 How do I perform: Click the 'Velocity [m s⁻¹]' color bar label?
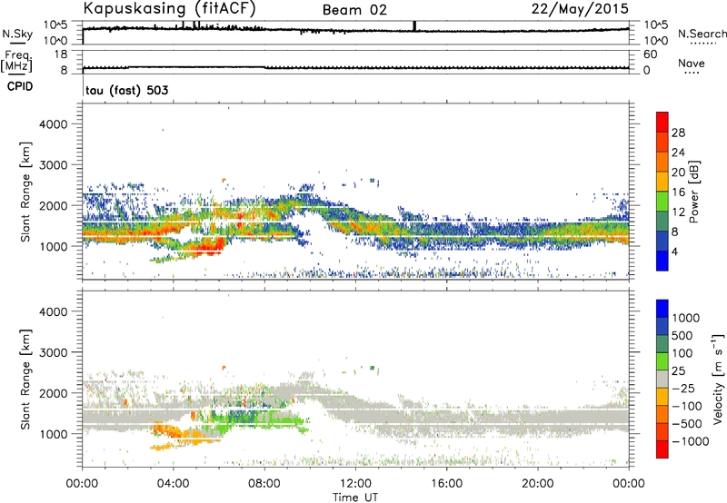(x=718, y=379)
